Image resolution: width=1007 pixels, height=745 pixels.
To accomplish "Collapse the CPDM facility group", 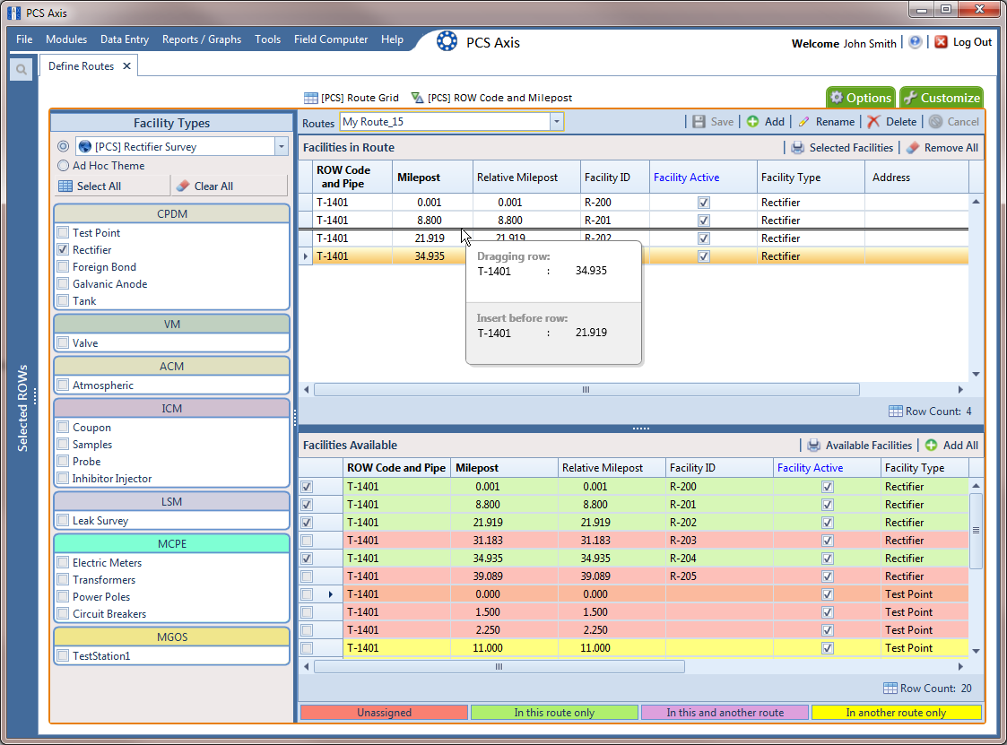I will [172, 214].
